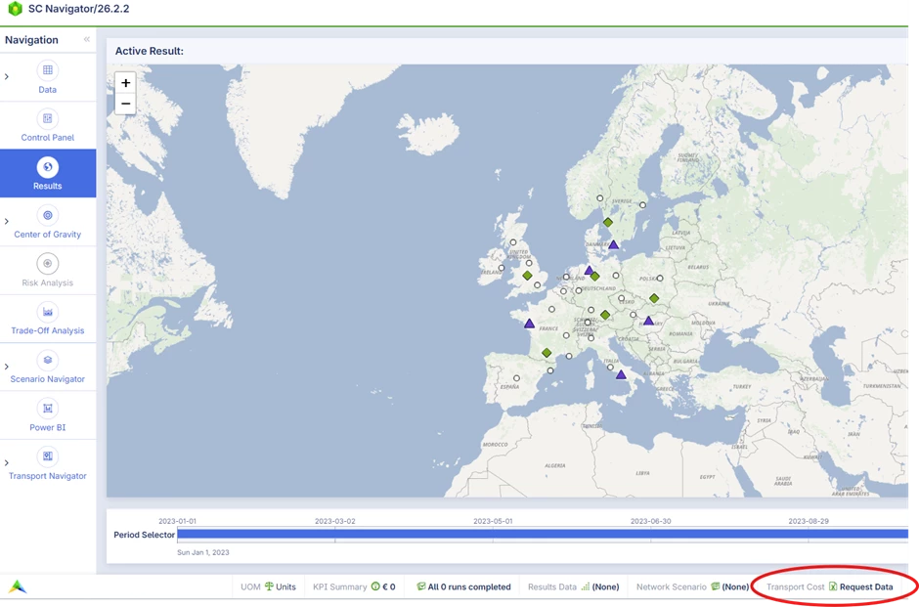Viewport: 919px width, 607px height.
Task: Click the KPI Summary info icon
Action: 375,586
